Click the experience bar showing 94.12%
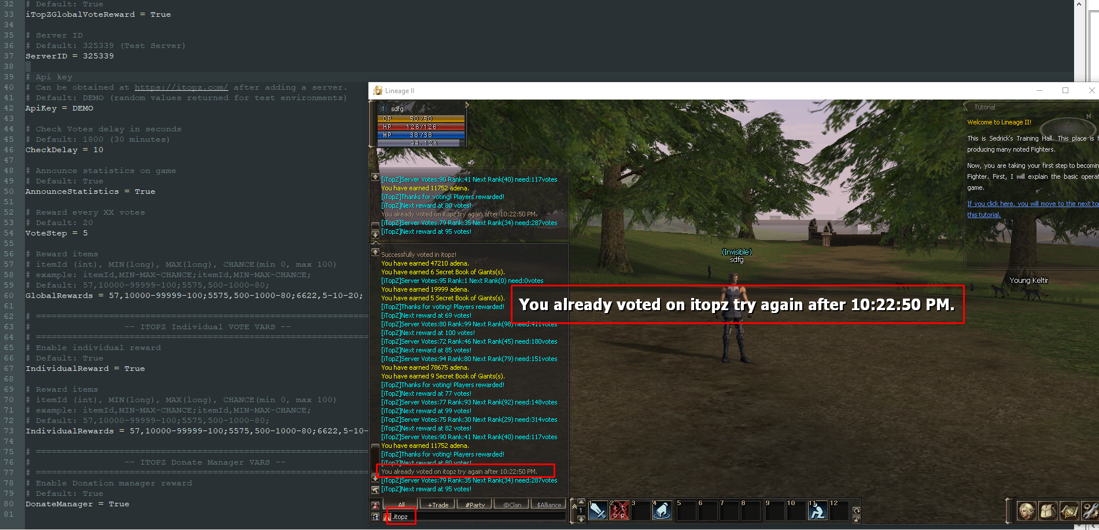Image resolution: width=1099 pixels, height=530 pixels. click(421, 143)
